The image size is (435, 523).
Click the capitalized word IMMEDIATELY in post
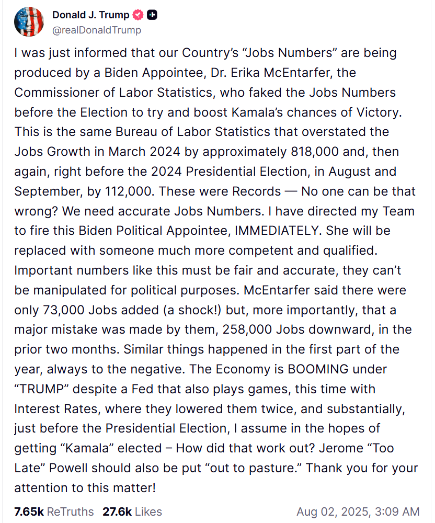(x=277, y=231)
